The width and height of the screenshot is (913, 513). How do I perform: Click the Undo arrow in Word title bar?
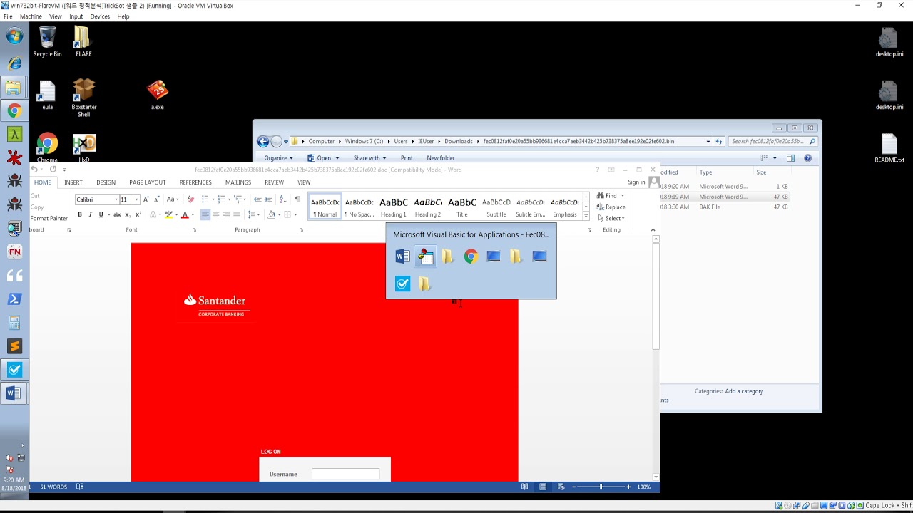point(34,170)
